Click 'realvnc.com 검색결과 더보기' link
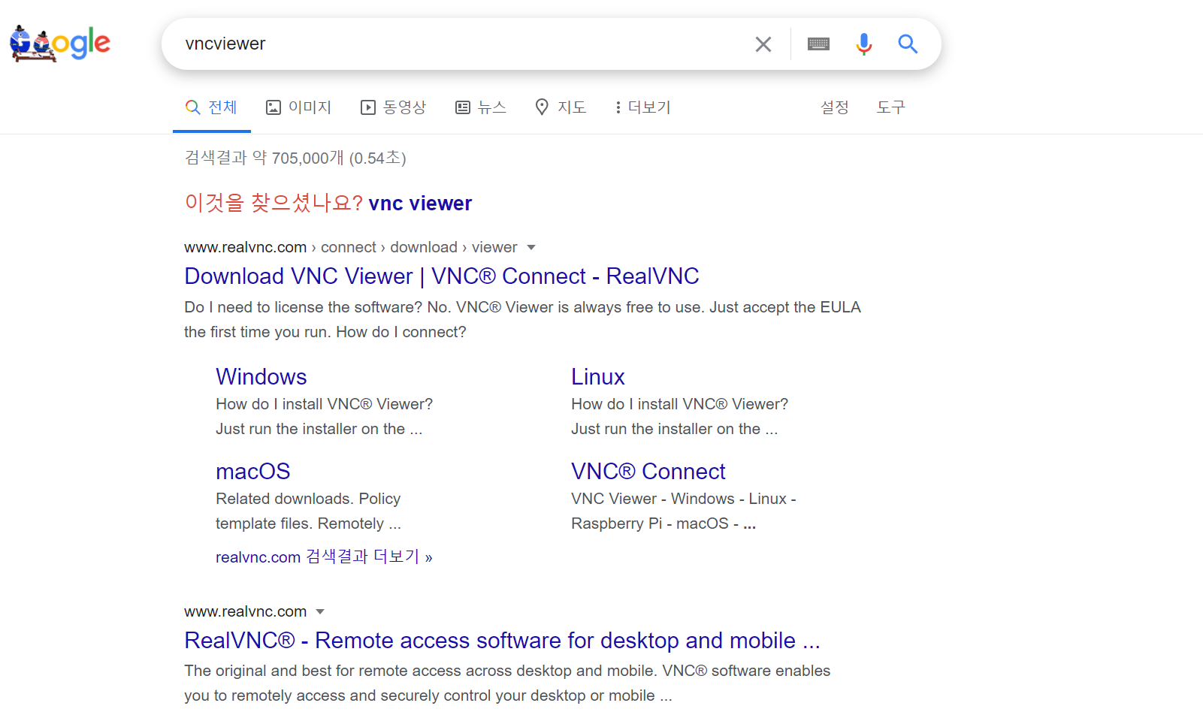1203x712 pixels. 324,557
